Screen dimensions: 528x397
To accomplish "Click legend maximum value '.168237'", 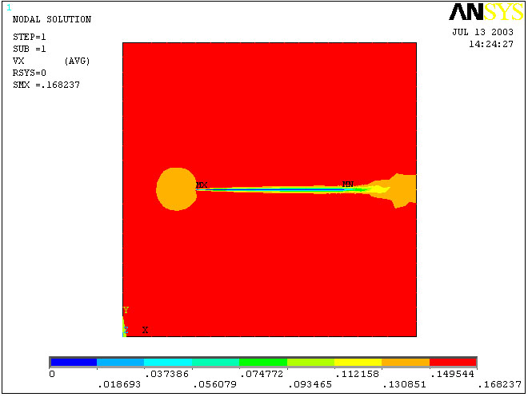I will point(500,384).
